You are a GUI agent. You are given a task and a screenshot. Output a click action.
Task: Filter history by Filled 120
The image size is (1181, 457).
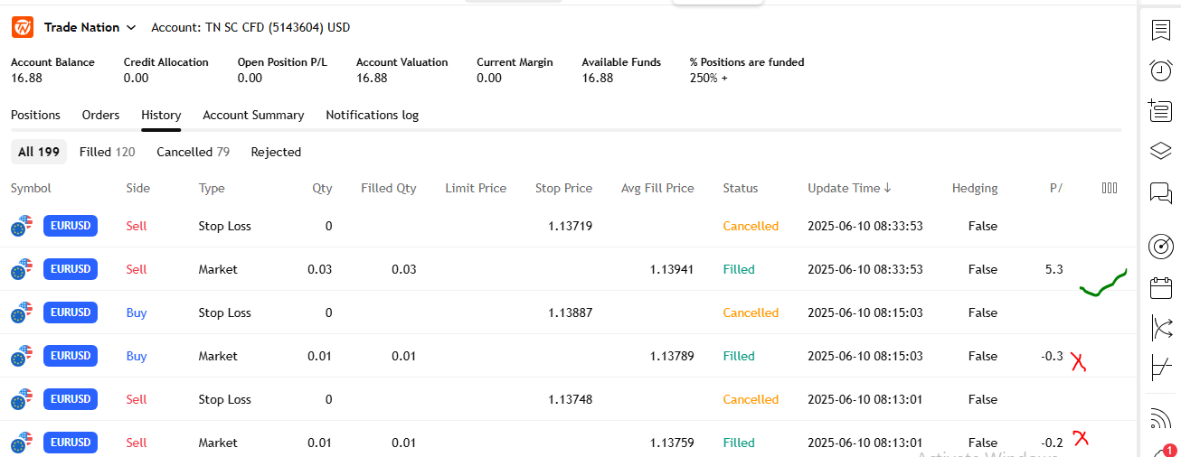[x=107, y=152]
